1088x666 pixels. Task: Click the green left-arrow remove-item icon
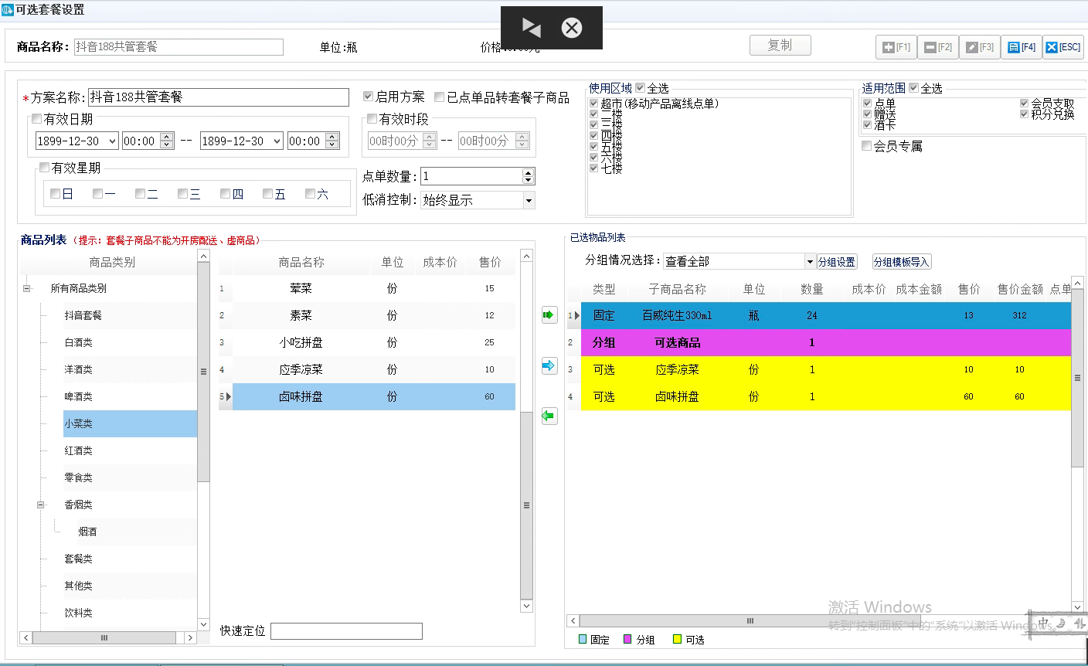[549, 416]
